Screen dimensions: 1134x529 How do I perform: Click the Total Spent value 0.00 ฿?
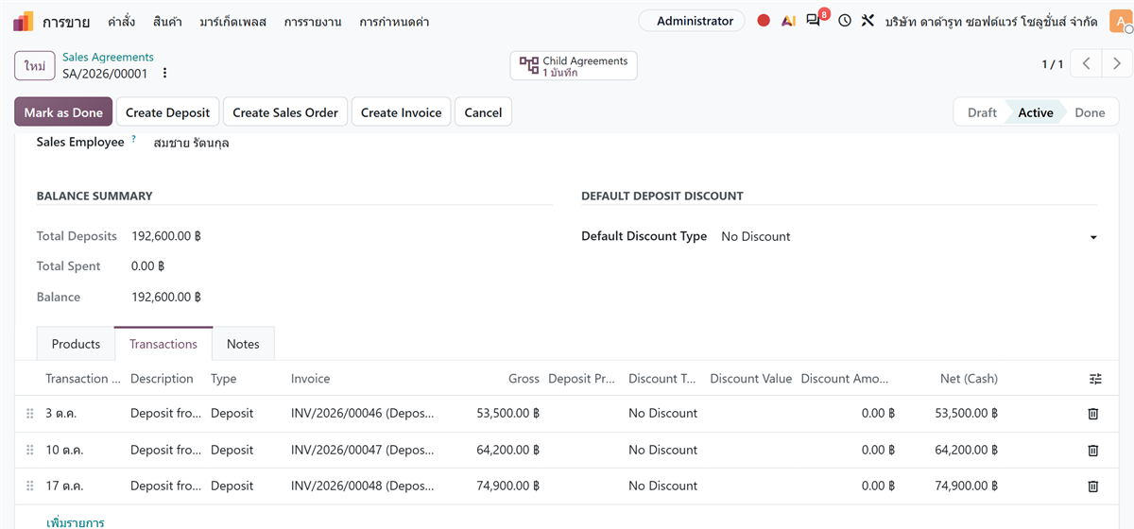148,266
